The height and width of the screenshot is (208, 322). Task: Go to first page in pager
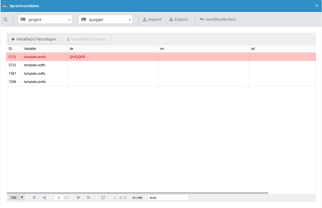click(x=34, y=198)
